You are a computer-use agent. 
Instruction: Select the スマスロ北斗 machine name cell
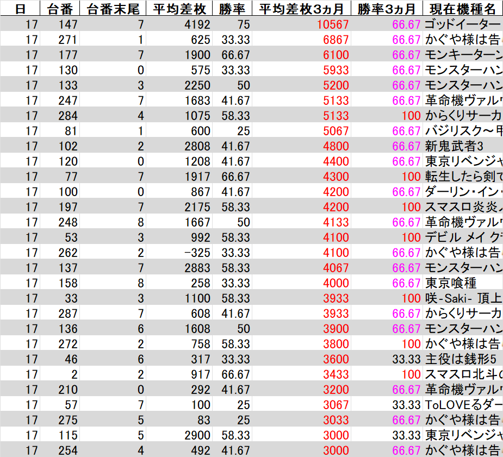(x=463, y=374)
